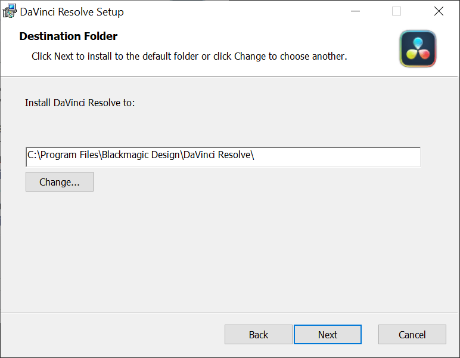460x358 pixels.
Task: Open Change... to pick another folder
Action: point(60,182)
